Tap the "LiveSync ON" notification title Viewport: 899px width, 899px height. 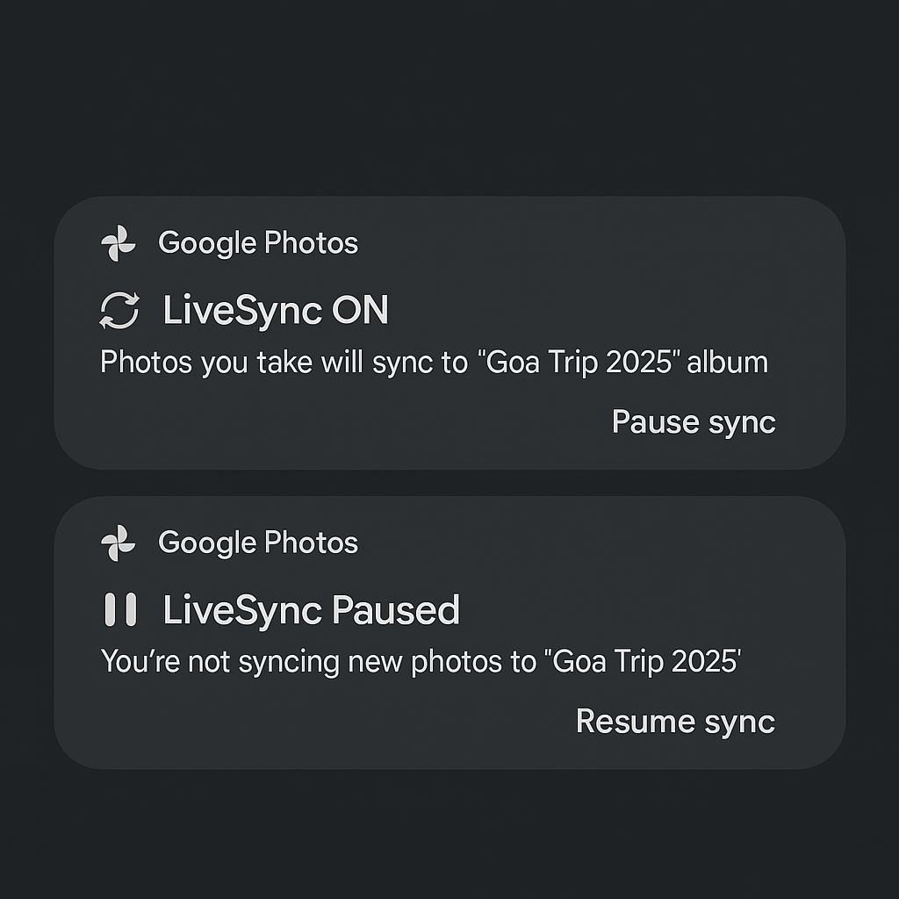[x=275, y=311]
